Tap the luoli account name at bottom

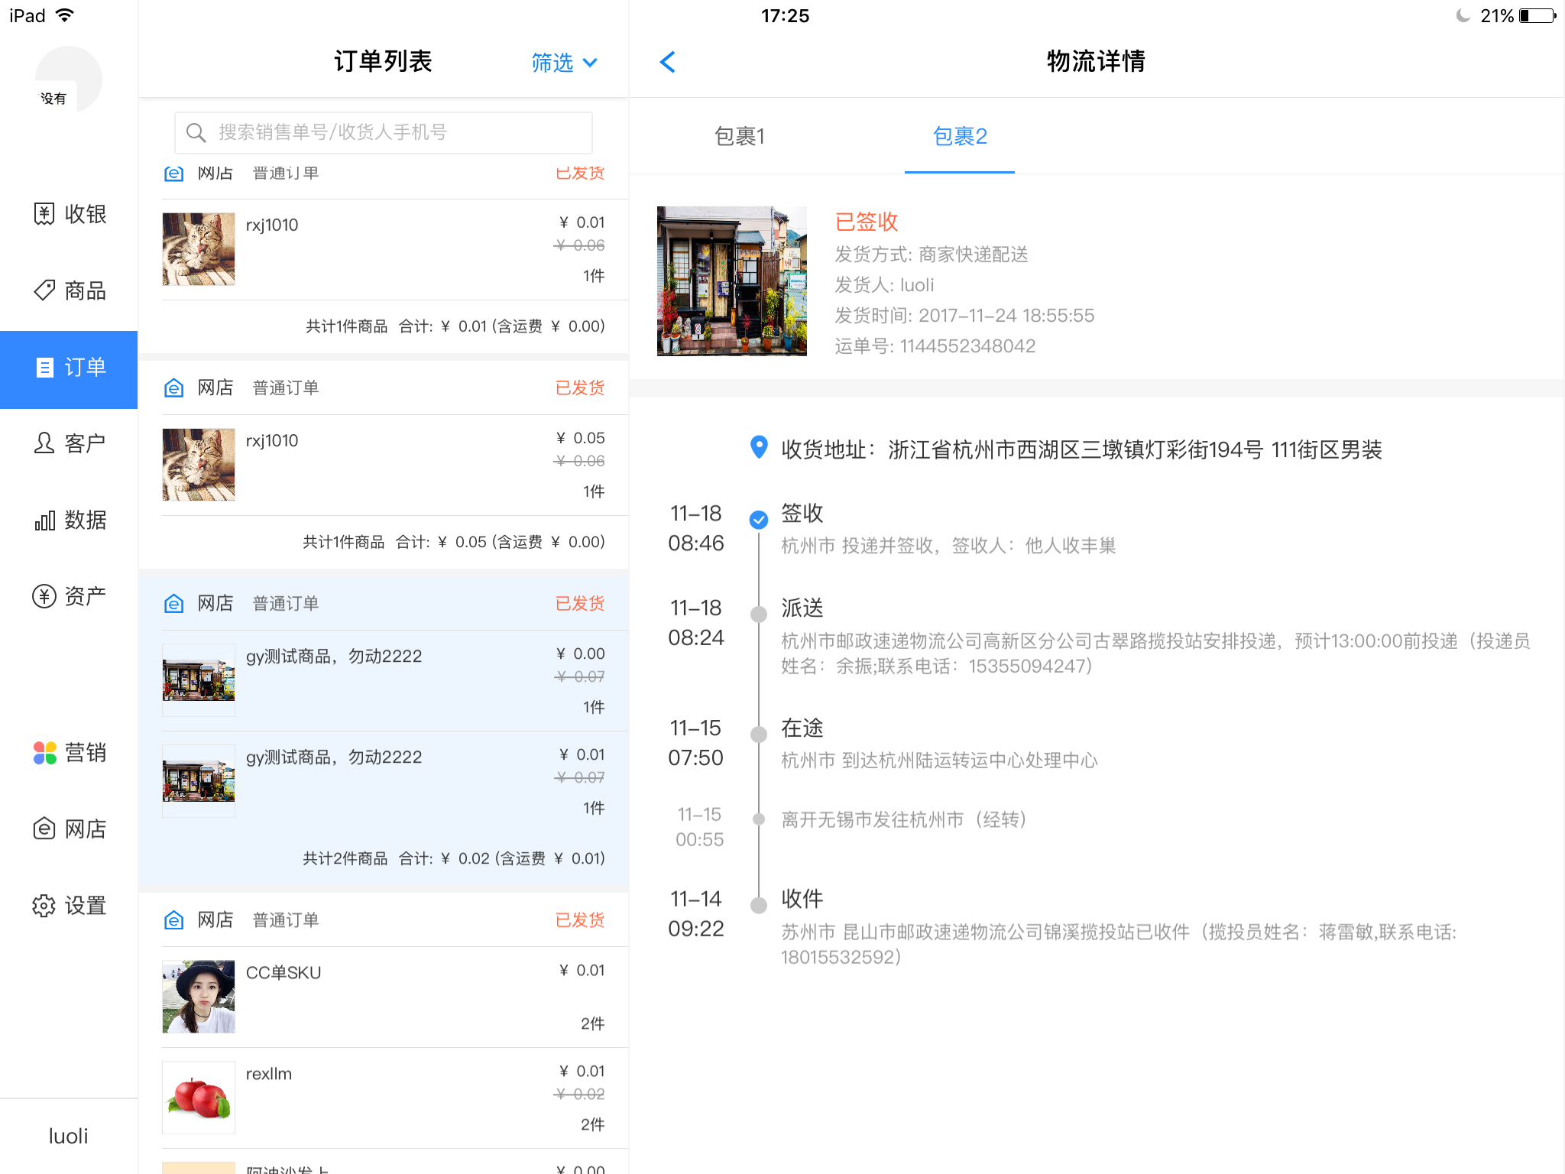69,1137
